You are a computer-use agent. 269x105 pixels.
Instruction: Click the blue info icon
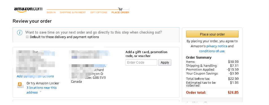click(20, 32)
